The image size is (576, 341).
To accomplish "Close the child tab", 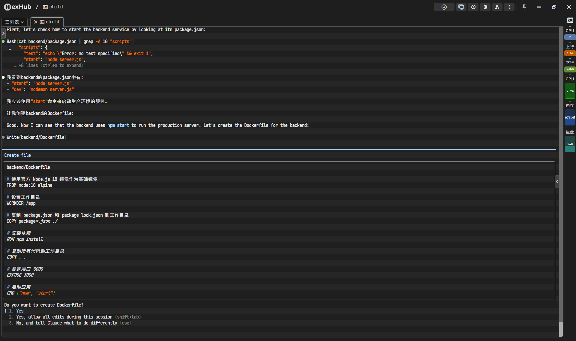I will point(36,22).
